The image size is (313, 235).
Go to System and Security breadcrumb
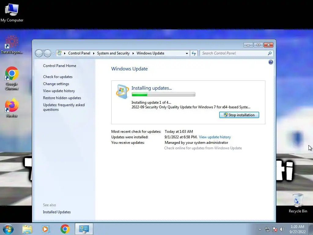113,53
